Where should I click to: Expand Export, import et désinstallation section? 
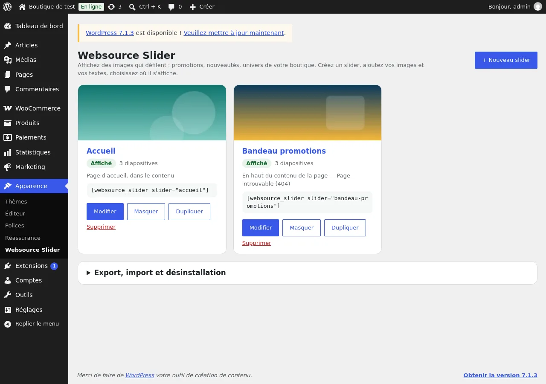point(307,273)
